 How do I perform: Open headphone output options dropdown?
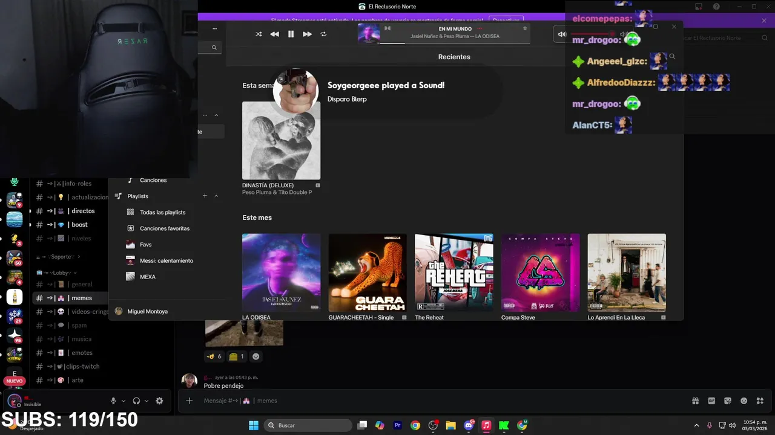click(x=147, y=401)
